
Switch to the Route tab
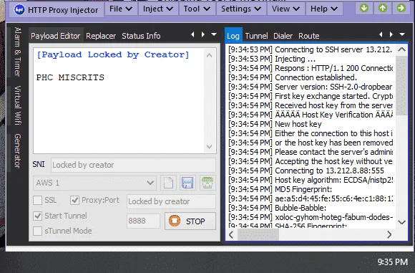(309, 36)
